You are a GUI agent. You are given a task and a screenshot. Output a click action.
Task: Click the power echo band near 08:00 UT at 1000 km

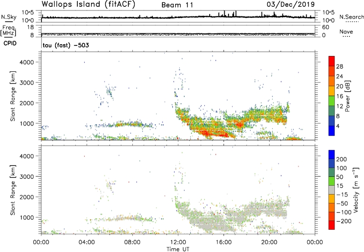click(130, 124)
